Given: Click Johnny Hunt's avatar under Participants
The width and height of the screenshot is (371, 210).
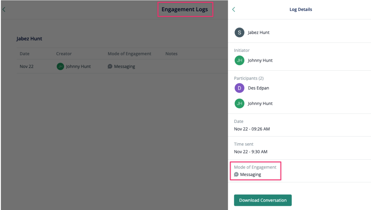Looking at the screenshot, I should [x=239, y=104].
